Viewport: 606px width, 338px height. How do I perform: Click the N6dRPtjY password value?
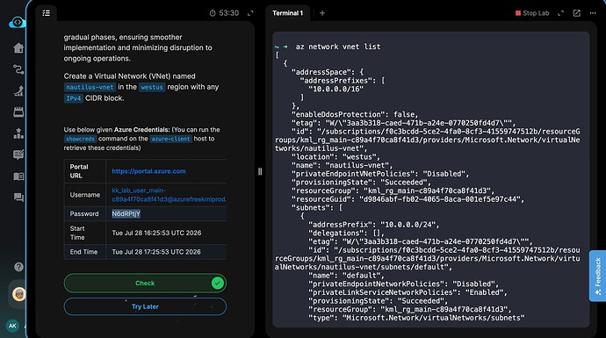(126, 213)
